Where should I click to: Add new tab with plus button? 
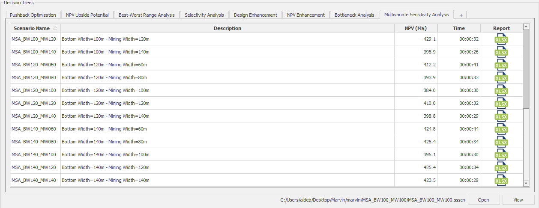461,15
